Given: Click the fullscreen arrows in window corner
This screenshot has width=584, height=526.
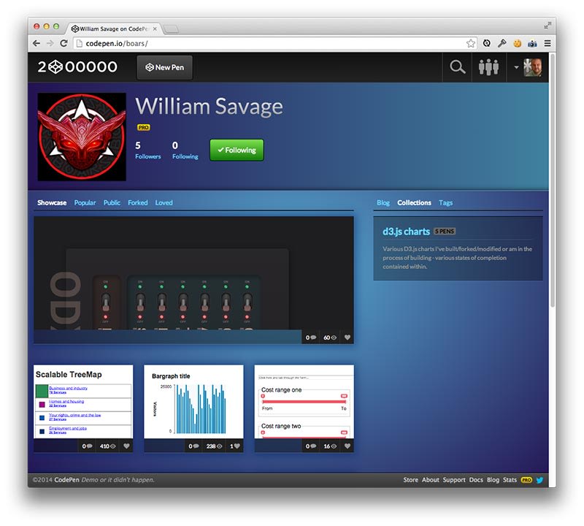Looking at the screenshot, I should 547,25.
